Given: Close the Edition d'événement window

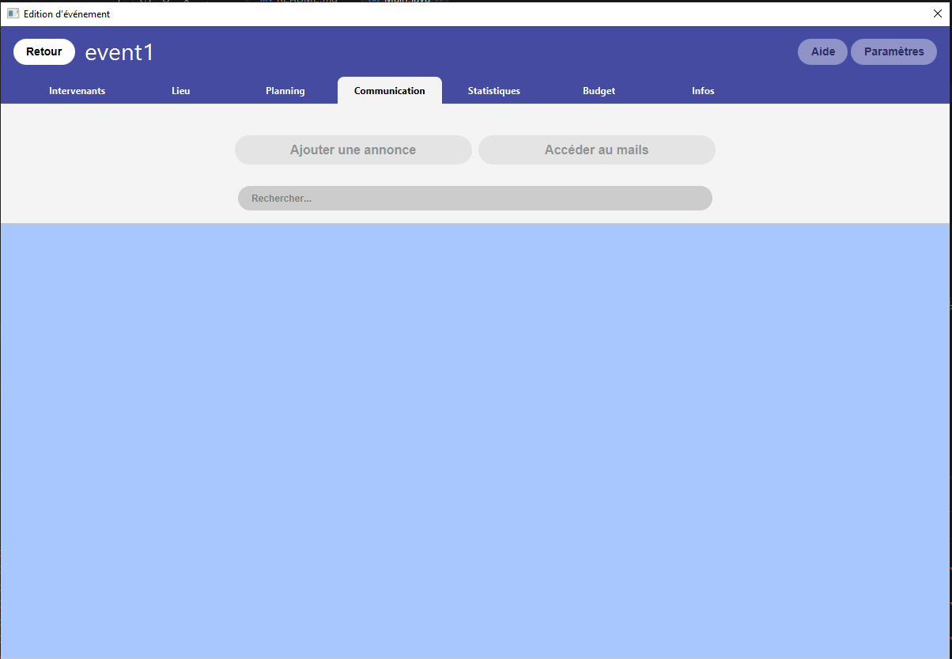Looking at the screenshot, I should pos(937,13).
